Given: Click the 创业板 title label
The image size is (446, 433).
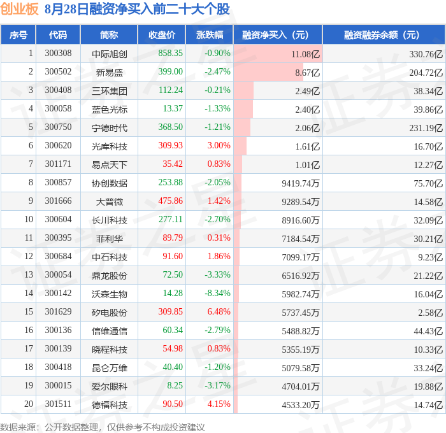Looking at the screenshot, I should coord(19,9).
